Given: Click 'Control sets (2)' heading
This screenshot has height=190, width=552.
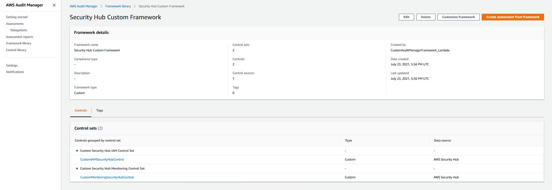Looking at the screenshot, I should (x=88, y=128).
